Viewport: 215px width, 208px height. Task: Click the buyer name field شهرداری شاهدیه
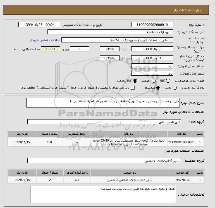pyautogui.click(x=110, y=32)
